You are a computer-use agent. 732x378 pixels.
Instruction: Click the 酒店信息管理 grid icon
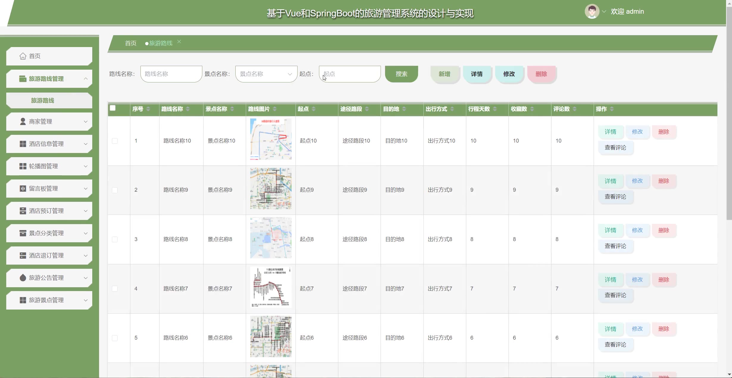click(23, 144)
